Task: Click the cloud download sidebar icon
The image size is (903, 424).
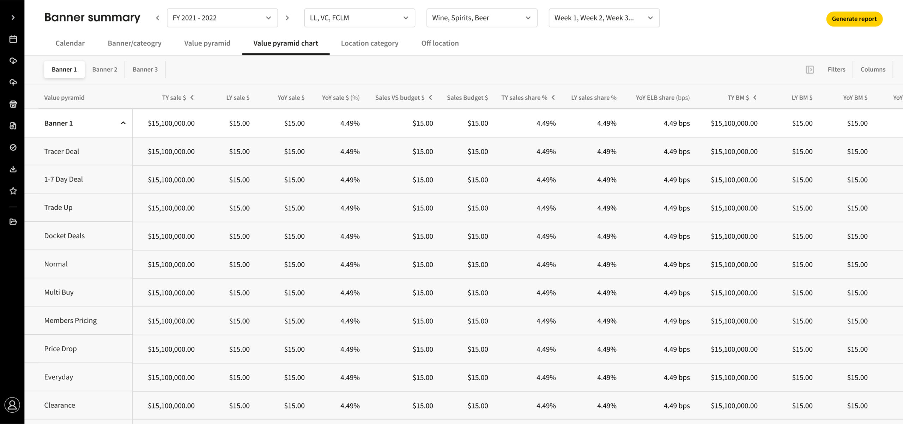Action: (13, 61)
